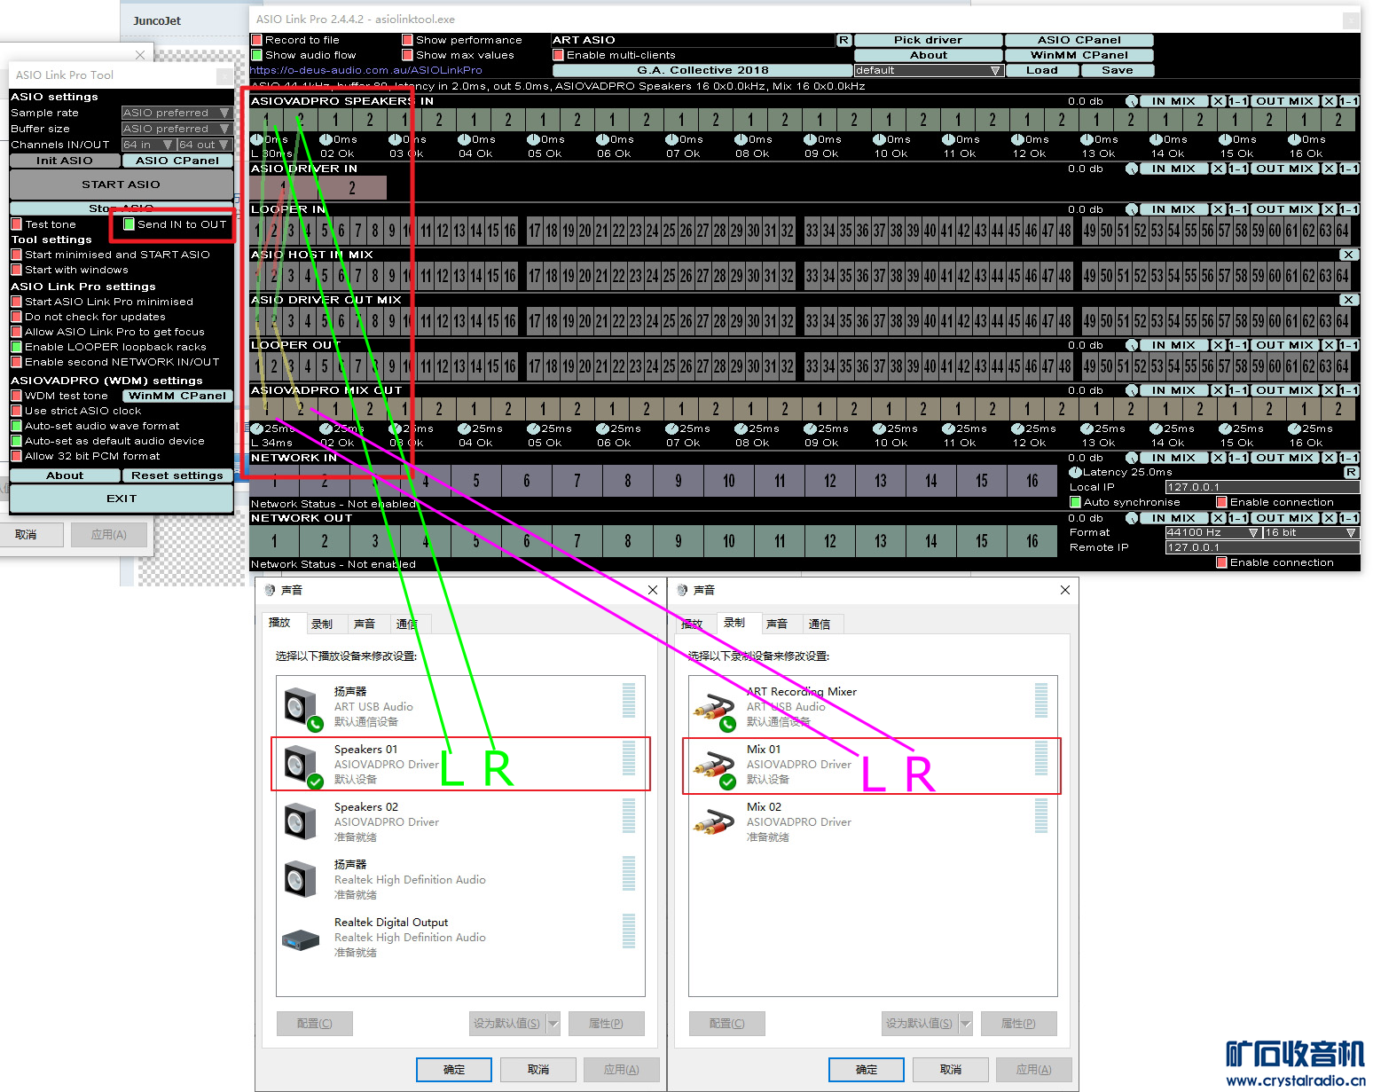Select the Mix 02 recording device icon

click(714, 821)
